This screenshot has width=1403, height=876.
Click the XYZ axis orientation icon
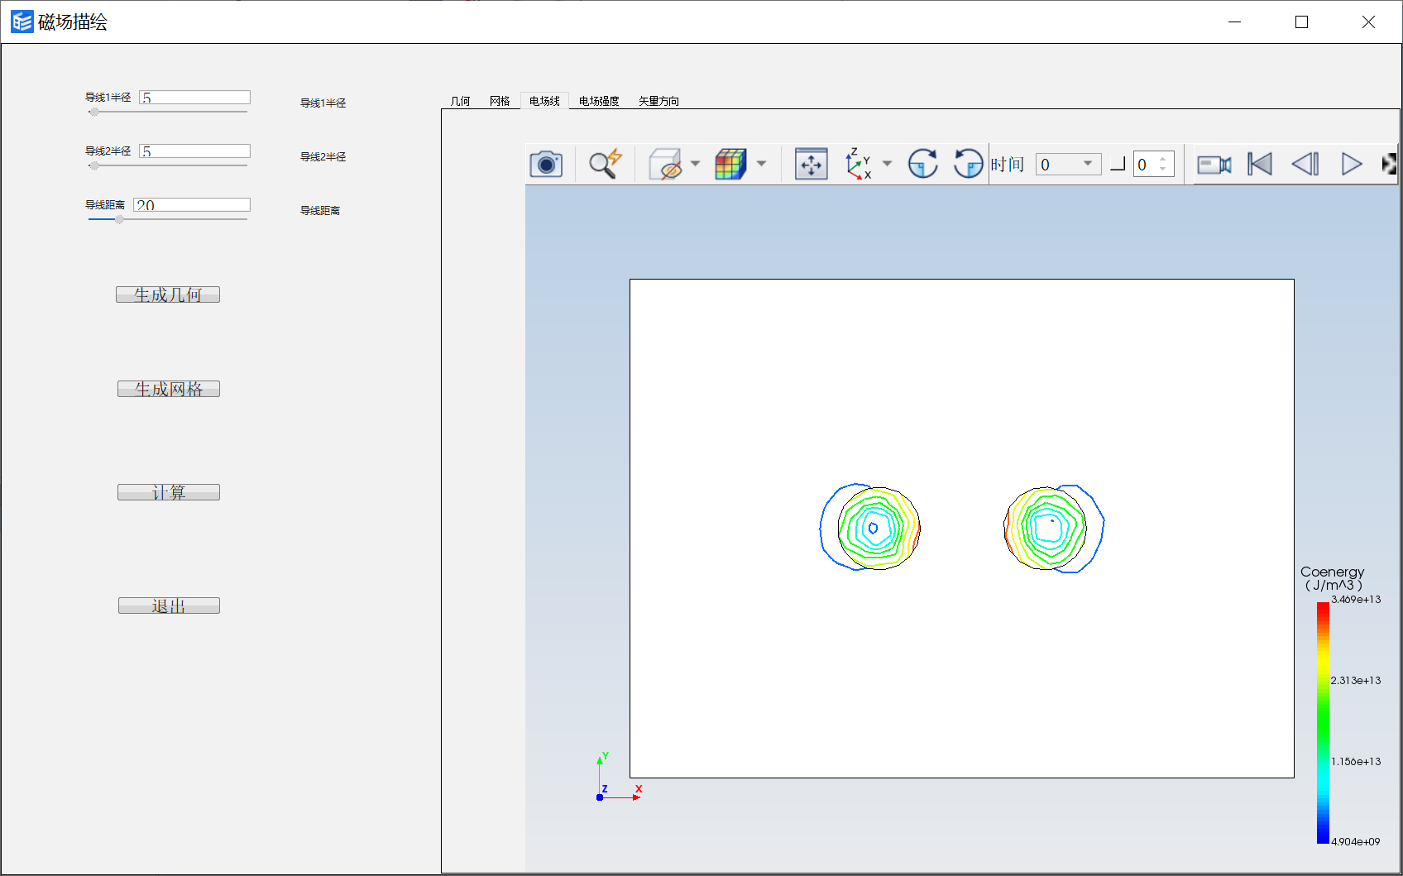tap(859, 164)
